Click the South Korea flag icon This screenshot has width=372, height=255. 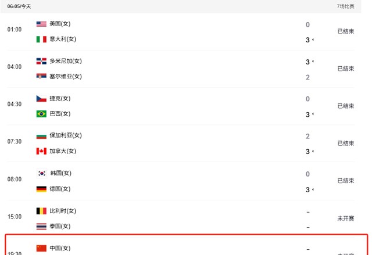tap(41, 173)
